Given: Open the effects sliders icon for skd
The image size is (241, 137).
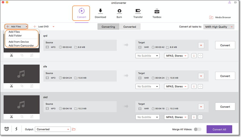Looking at the screenshot, I should point(32,117).
